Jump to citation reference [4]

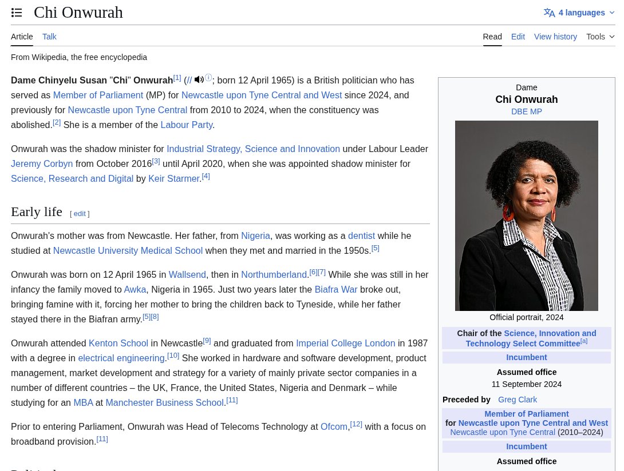coord(206,176)
